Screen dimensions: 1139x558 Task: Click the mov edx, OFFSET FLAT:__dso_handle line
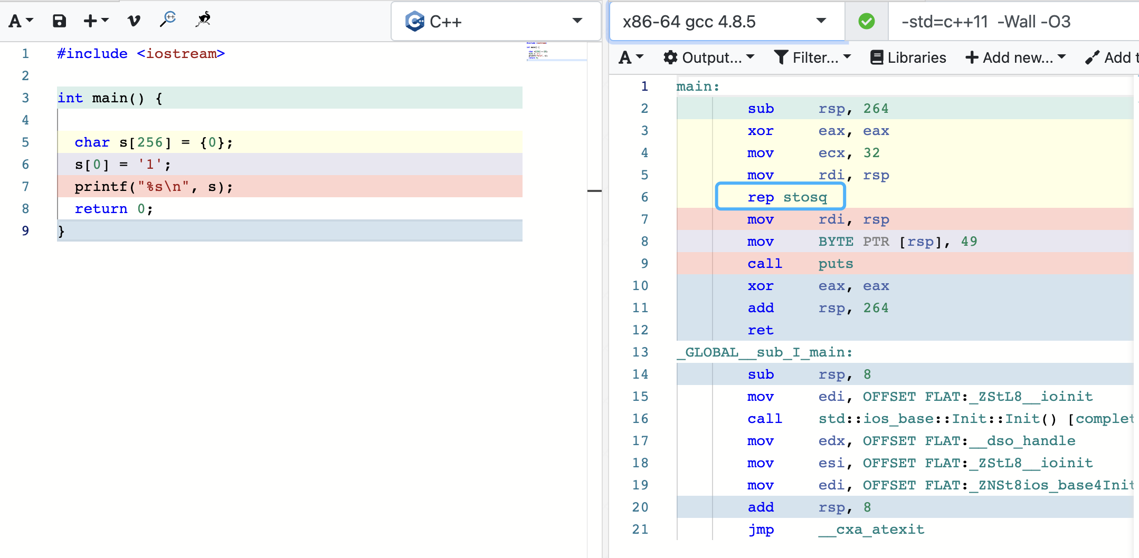[x=911, y=441]
